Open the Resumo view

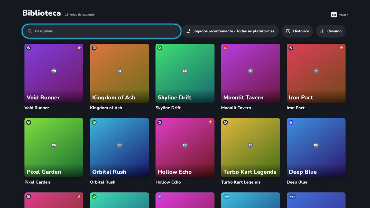tap(331, 31)
